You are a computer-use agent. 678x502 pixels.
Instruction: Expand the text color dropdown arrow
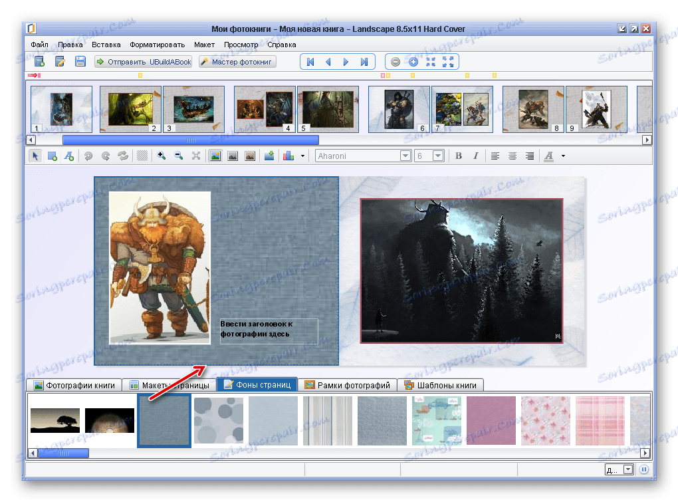(563, 156)
